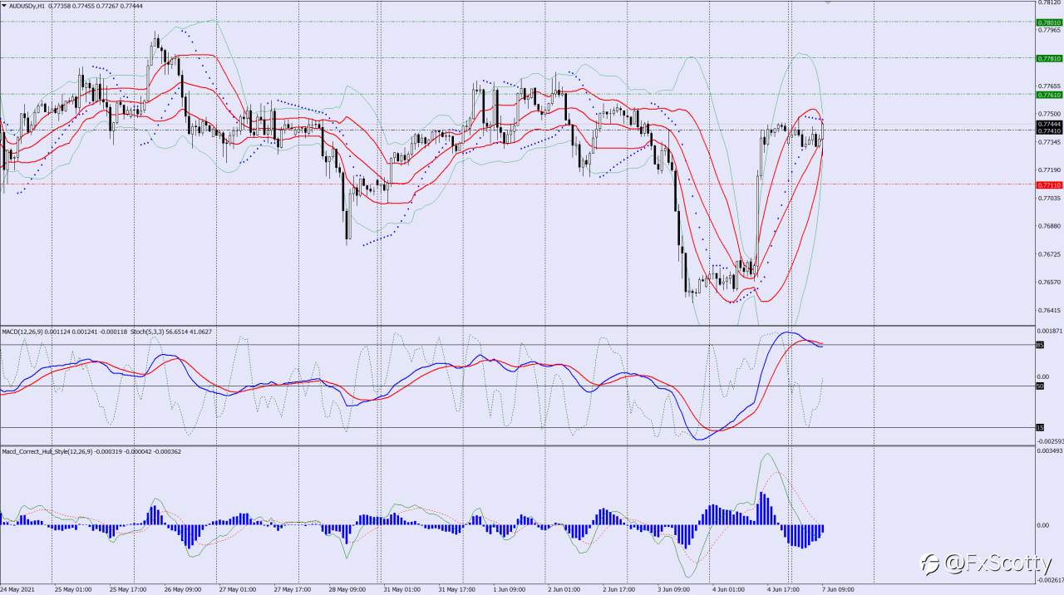Select the green 0.78010 level price tag
This screenshot has width=1064, height=595.
[1049, 22]
